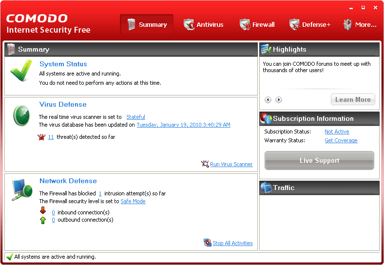Image resolution: width=384 pixels, height=265 pixels.
Task: Click the 0 outbound connections link
Action: [53, 220]
